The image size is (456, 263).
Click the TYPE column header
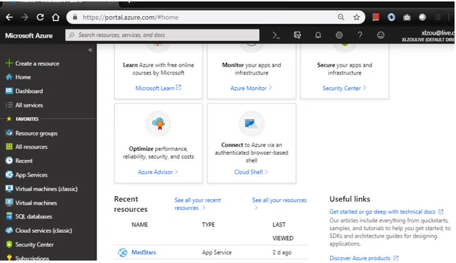209,225
